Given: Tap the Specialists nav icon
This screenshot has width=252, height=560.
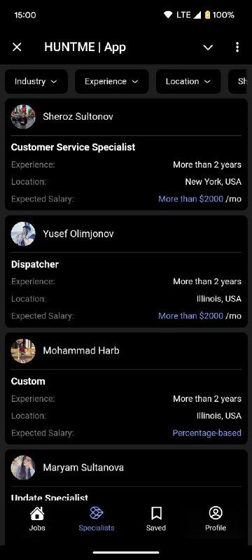Looking at the screenshot, I should pos(97,514).
